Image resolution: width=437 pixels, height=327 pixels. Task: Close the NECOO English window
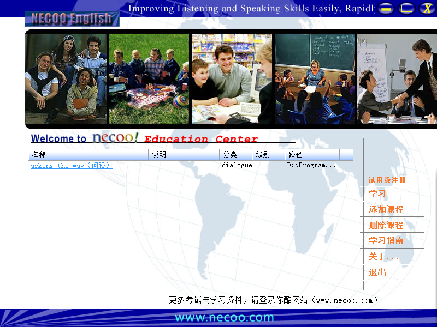pos(427,8)
